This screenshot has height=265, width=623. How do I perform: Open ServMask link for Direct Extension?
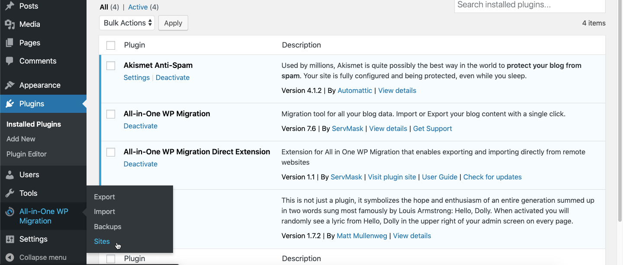click(347, 177)
